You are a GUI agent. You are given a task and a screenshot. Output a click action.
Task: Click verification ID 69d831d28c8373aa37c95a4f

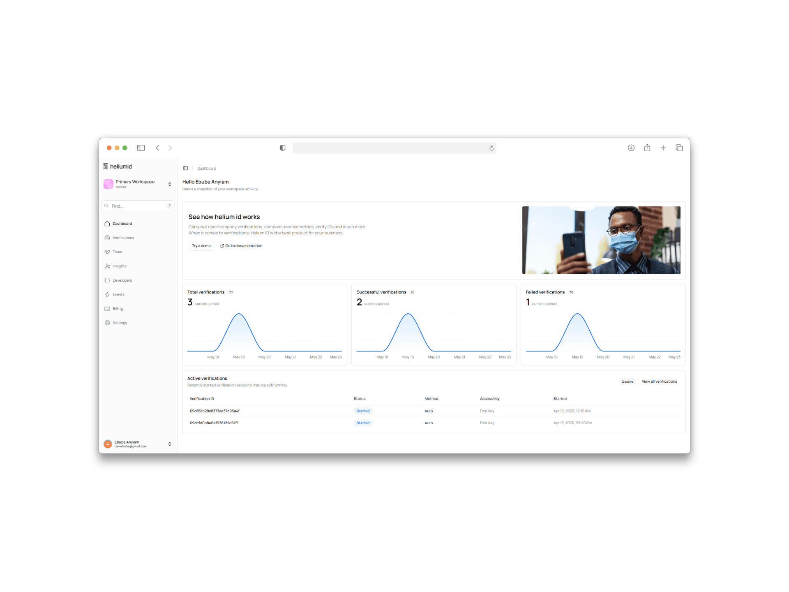pos(215,411)
